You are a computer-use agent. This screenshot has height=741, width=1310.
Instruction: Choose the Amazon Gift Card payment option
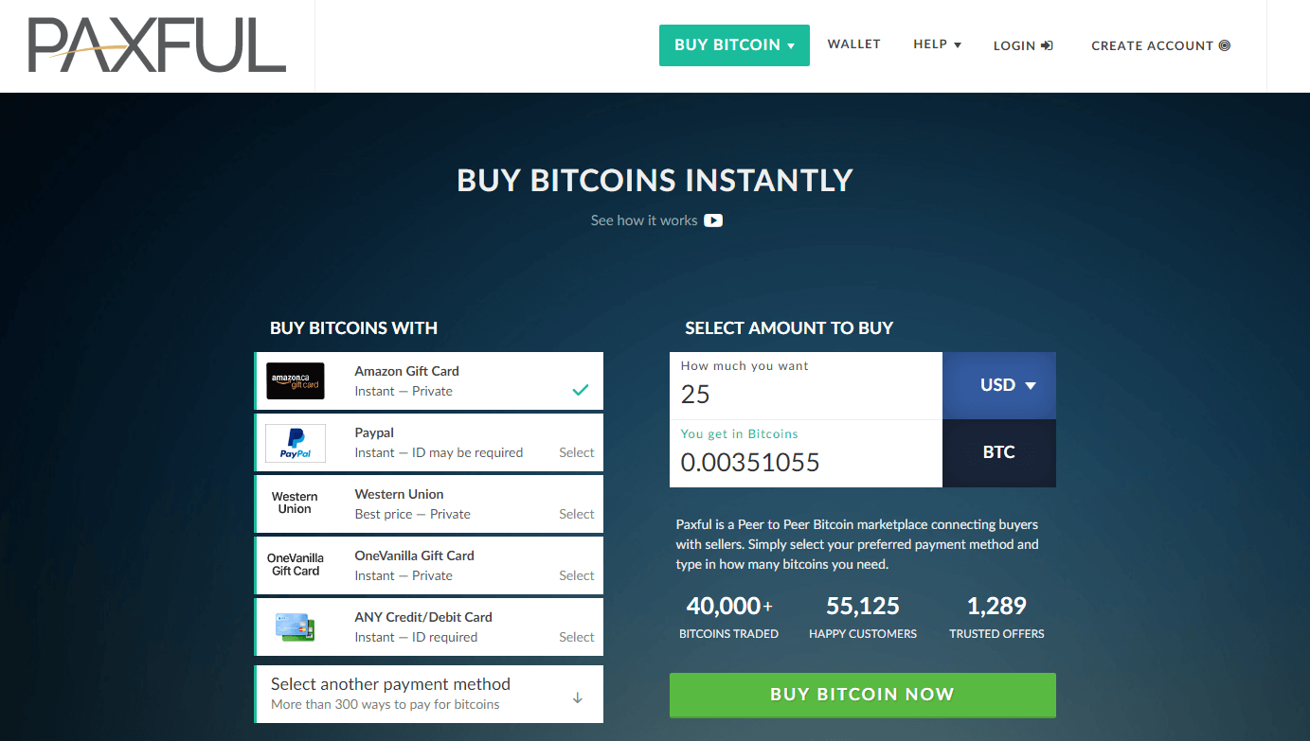coord(429,381)
